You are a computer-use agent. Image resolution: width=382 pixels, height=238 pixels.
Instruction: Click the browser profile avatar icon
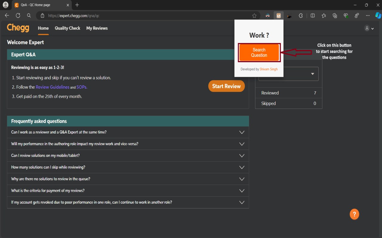pyautogui.click(x=5, y=5)
